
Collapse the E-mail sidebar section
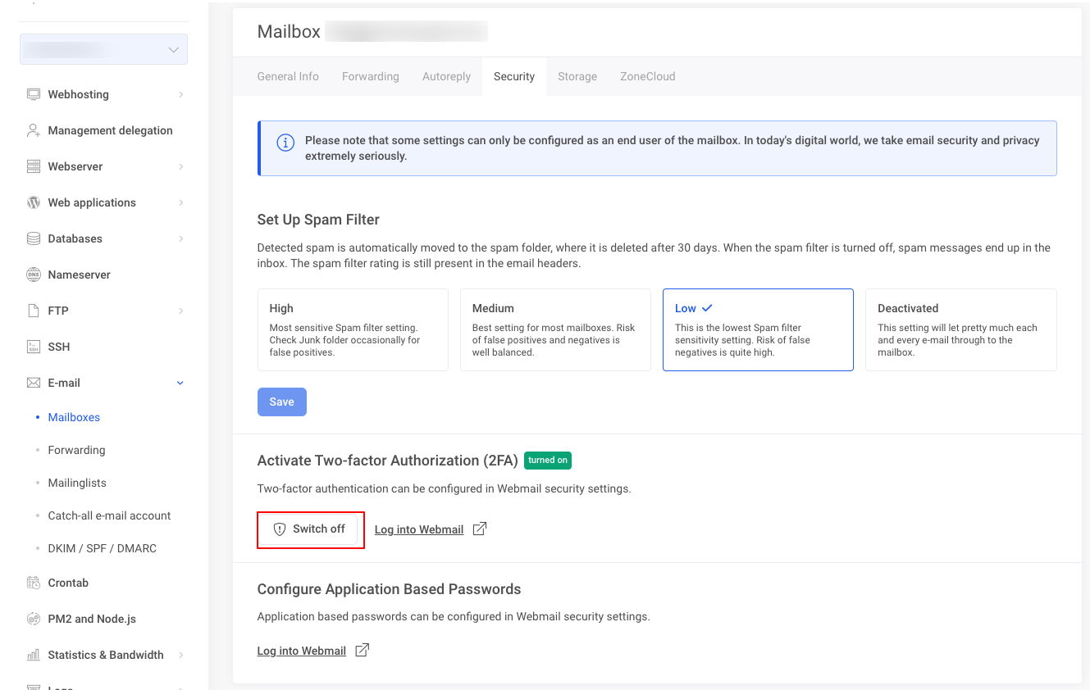[180, 383]
